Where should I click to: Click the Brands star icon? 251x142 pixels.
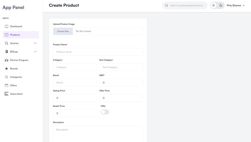tap(7, 69)
